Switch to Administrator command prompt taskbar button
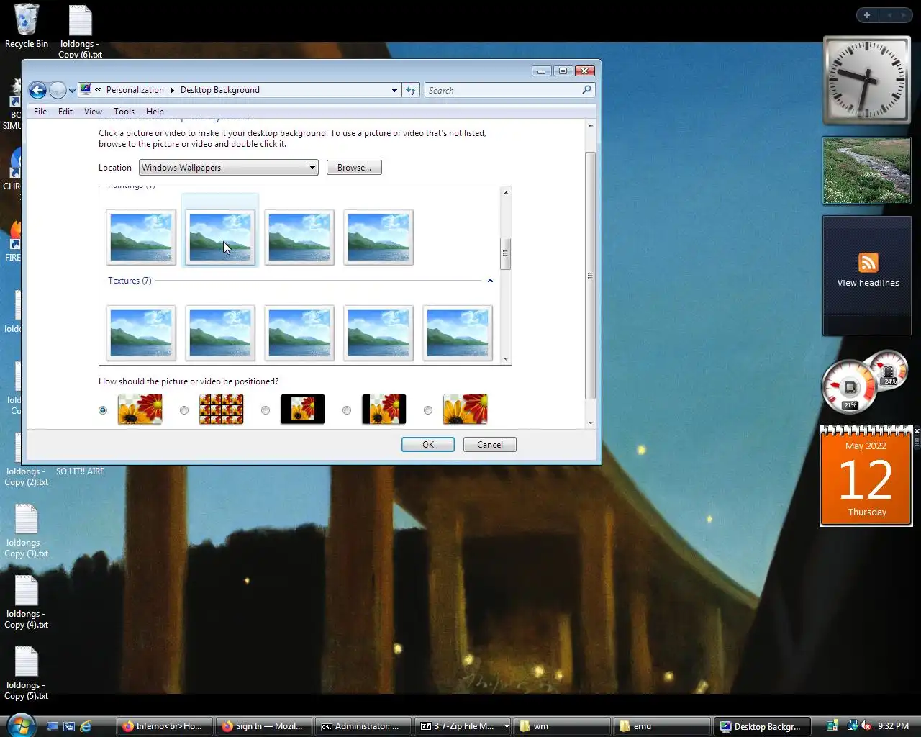The image size is (921, 737). click(x=362, y=726)
